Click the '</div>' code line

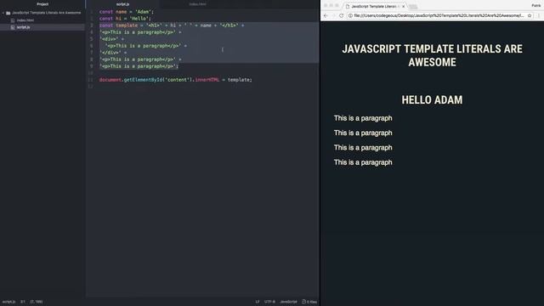click(113, 53)
